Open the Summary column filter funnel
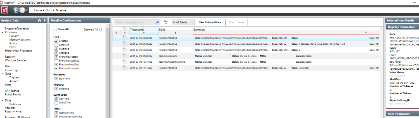 click(x=366, y=33)
